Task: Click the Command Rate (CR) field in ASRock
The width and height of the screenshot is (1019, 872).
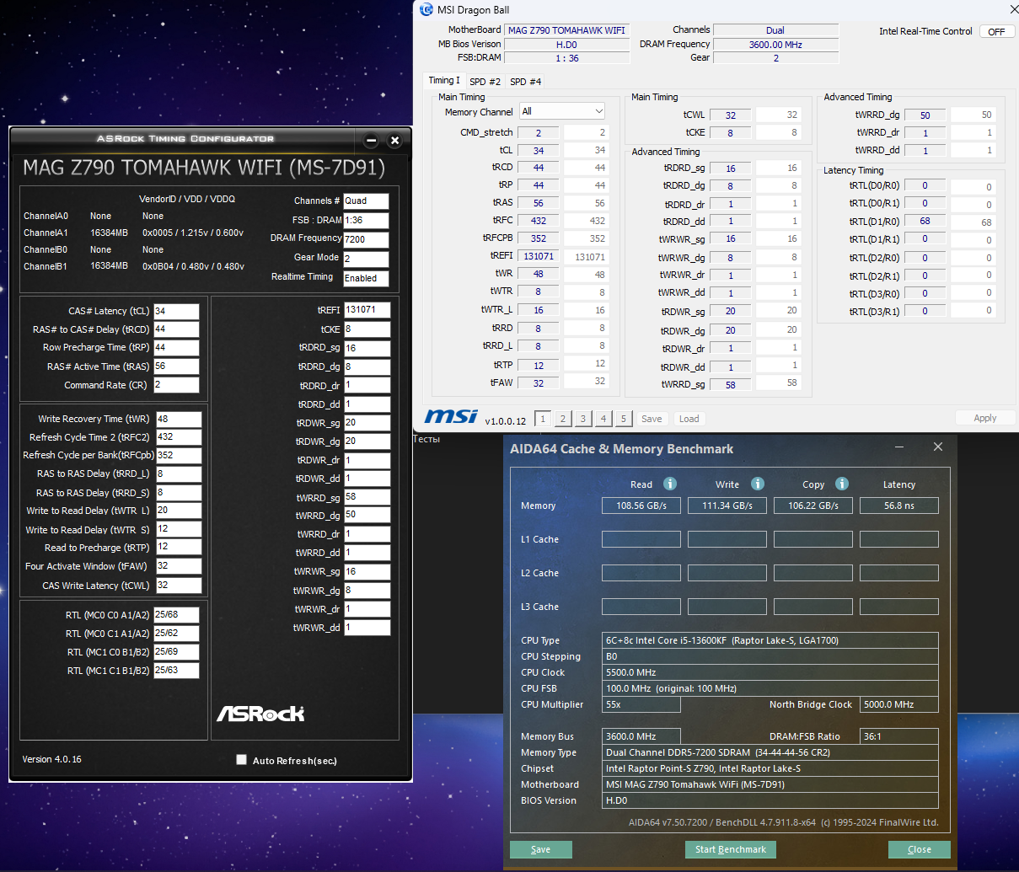Action: coord(176,385)
